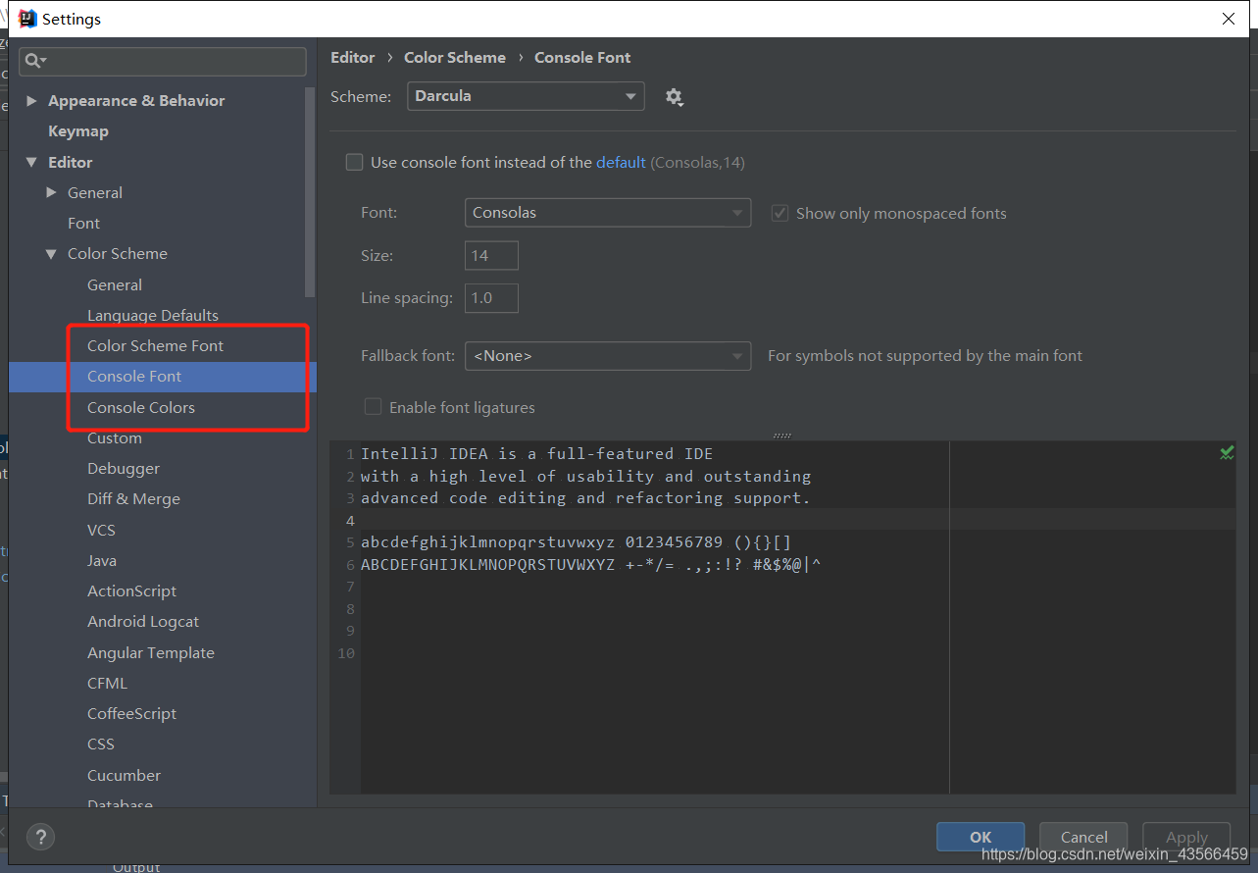Click the Editor breadcrumb
Image resolution: width=1258 pixels, height=873 pixels.
(x=353, y=57)
